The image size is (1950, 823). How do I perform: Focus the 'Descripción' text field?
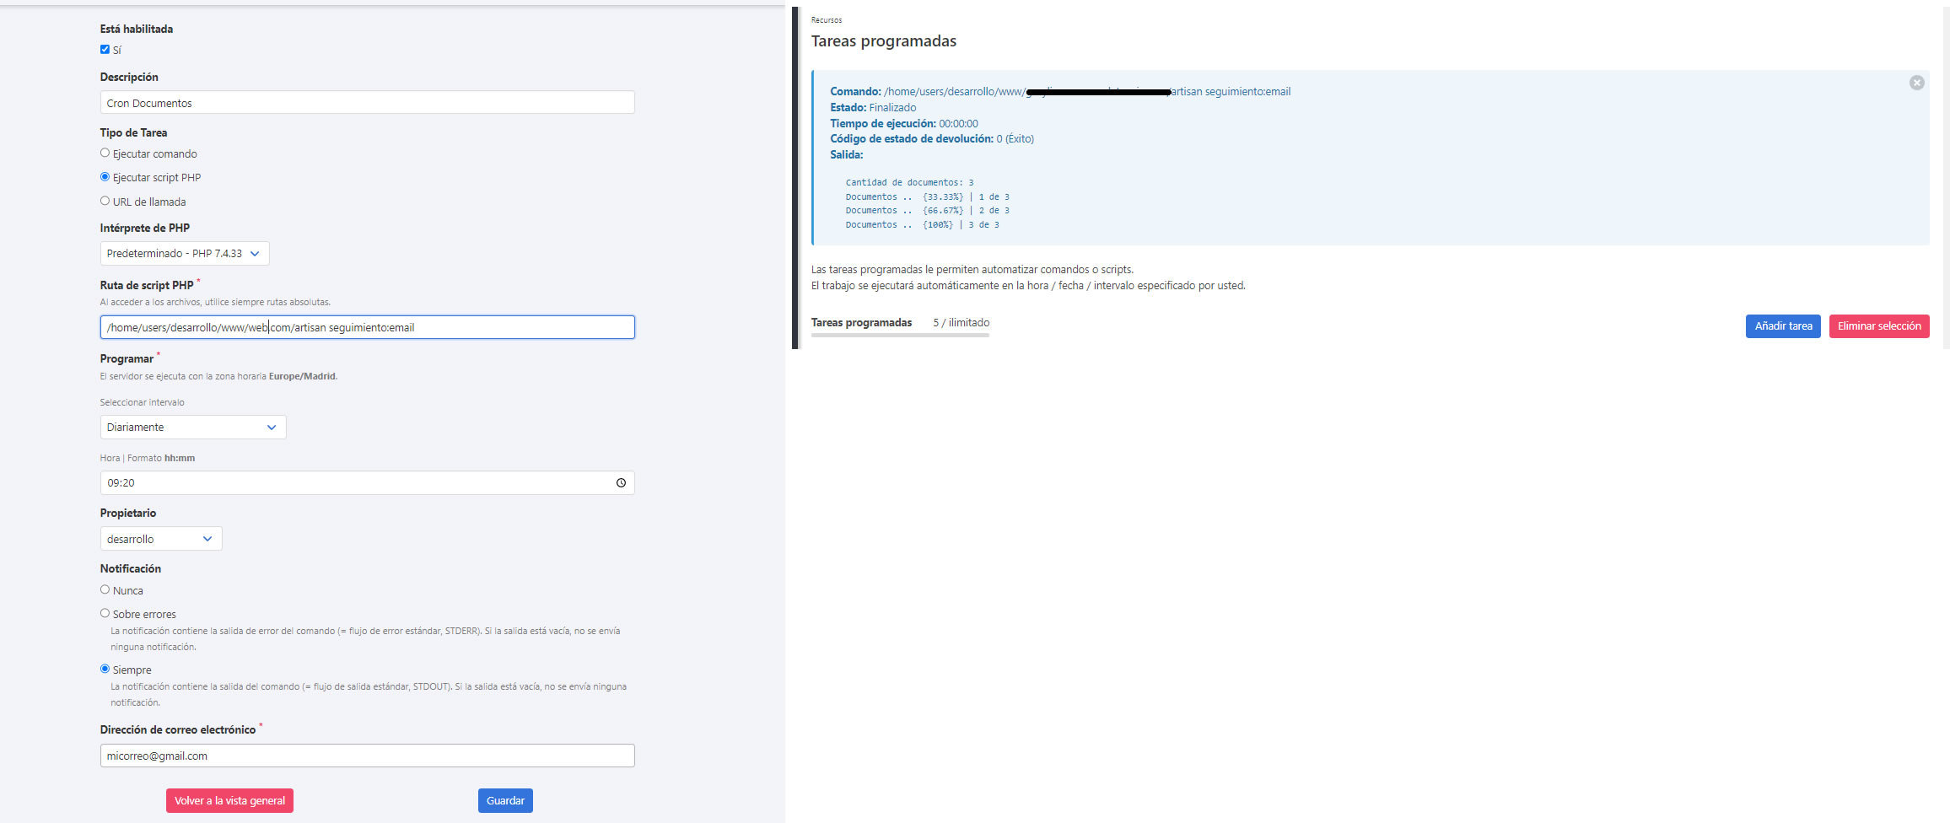[367, 103]
